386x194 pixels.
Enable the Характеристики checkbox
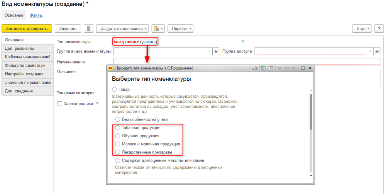click(x=59, y=104)
